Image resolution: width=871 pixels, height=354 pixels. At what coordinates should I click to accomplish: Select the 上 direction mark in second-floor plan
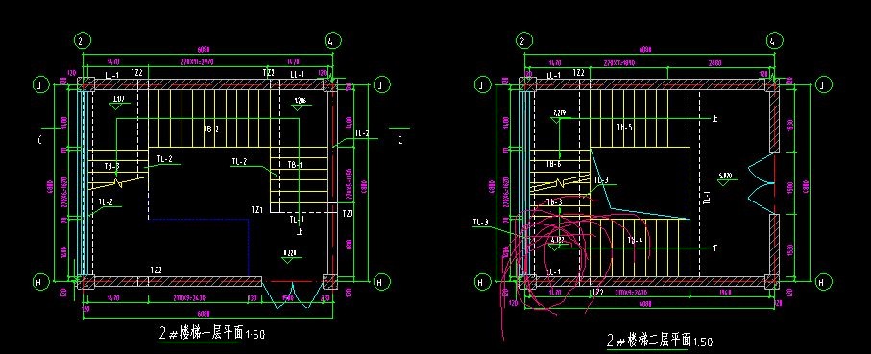coord(715,119)
